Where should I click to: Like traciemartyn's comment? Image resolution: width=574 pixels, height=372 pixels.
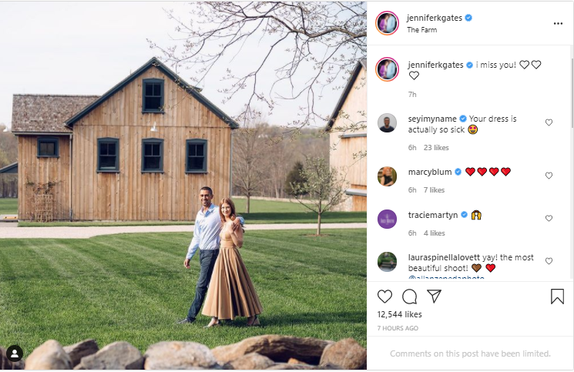click(x=549, y=219)
